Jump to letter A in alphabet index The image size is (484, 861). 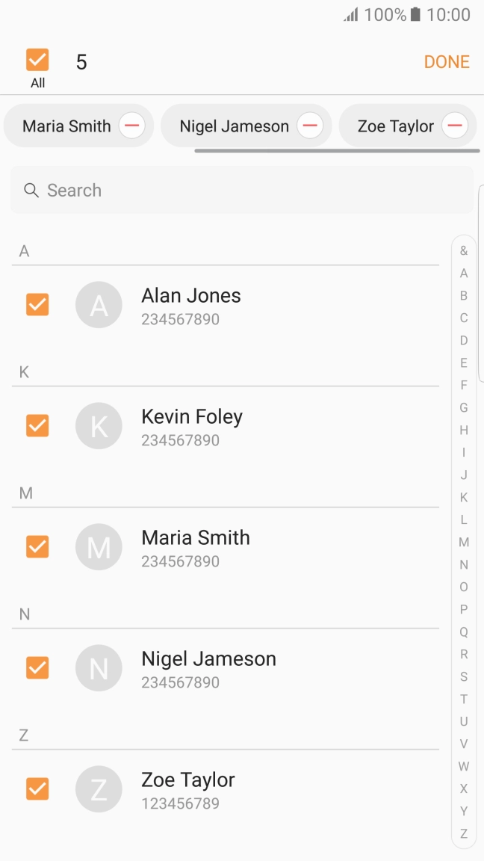coord(464,273)
